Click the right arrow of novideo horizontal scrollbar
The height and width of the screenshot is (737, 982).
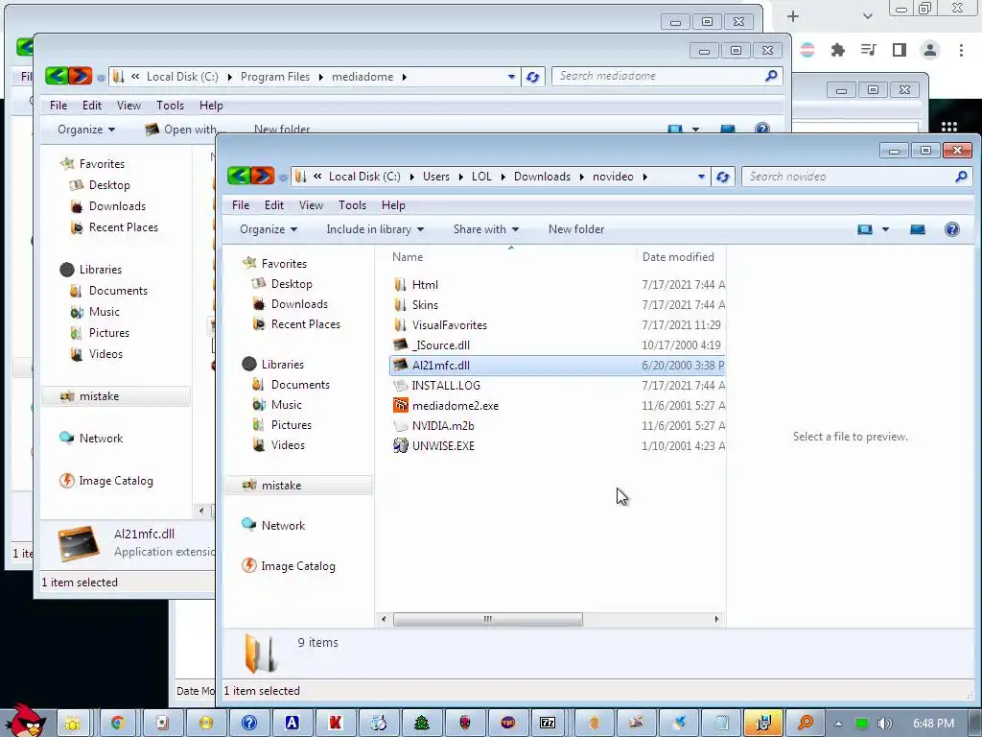click(717, 619)
